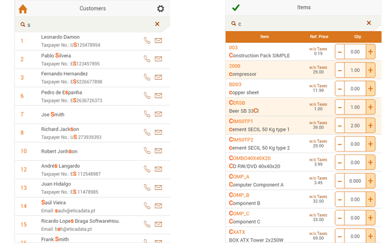Confirm items with the green checkmark
392x243 pixels.
(x=236, y=8)
